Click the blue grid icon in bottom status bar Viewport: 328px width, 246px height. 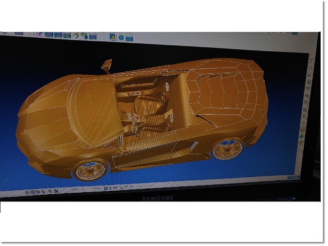106,188
